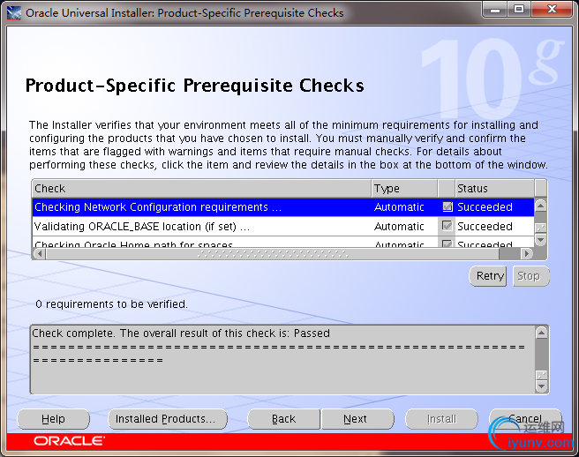Open Installed Products list
The width and height of the screenshot is (579, 457).
point(168,419)
